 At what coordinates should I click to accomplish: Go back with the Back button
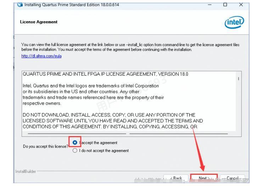point(176,178)
